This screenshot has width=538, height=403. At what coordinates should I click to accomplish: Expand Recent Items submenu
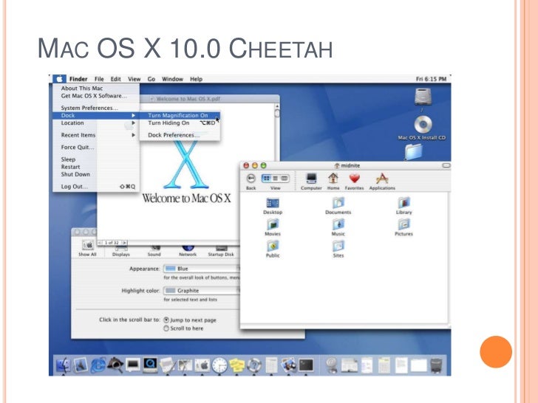[96, 135]
